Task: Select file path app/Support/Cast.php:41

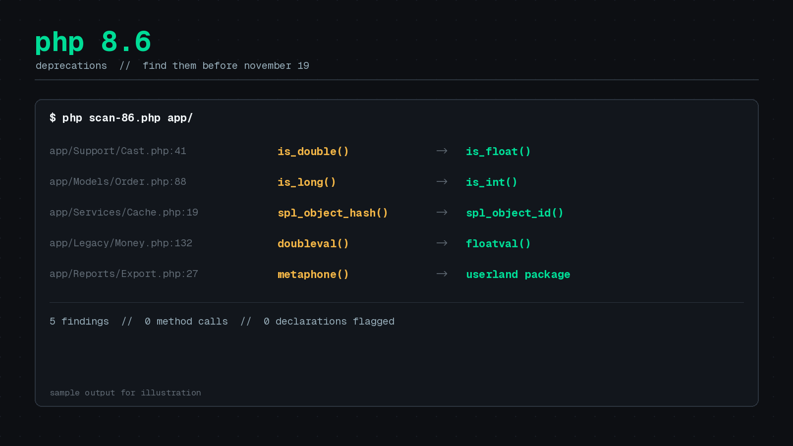Action: 118,151
